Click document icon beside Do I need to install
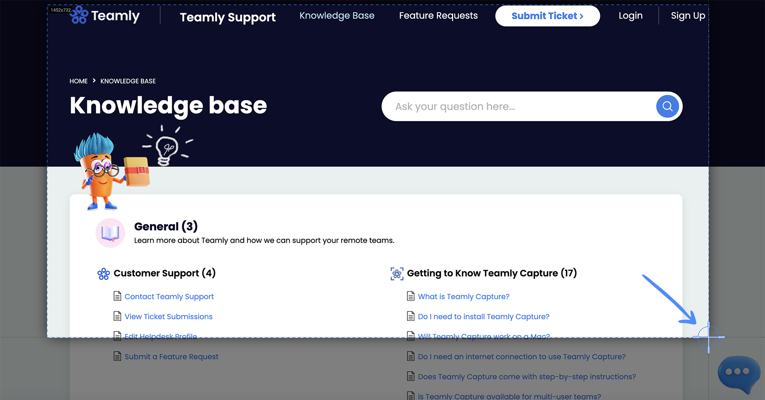This screenshot has height=400, width=765. 411,316
